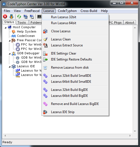Switch to the Tools tab
The width and height of the screenshot is (140, 147).
point(22,23)
